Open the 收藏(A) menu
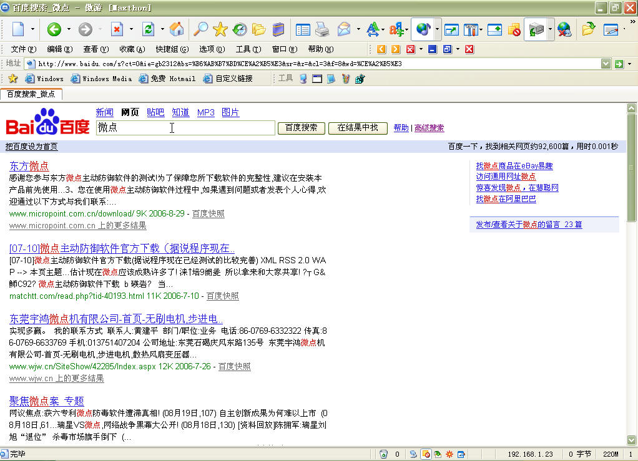638x461 pixels. [132, 49]
